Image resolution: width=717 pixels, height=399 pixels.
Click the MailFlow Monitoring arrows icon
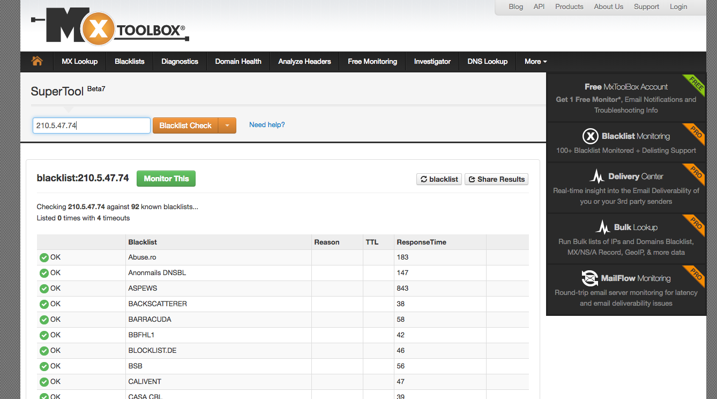point(589,278)
